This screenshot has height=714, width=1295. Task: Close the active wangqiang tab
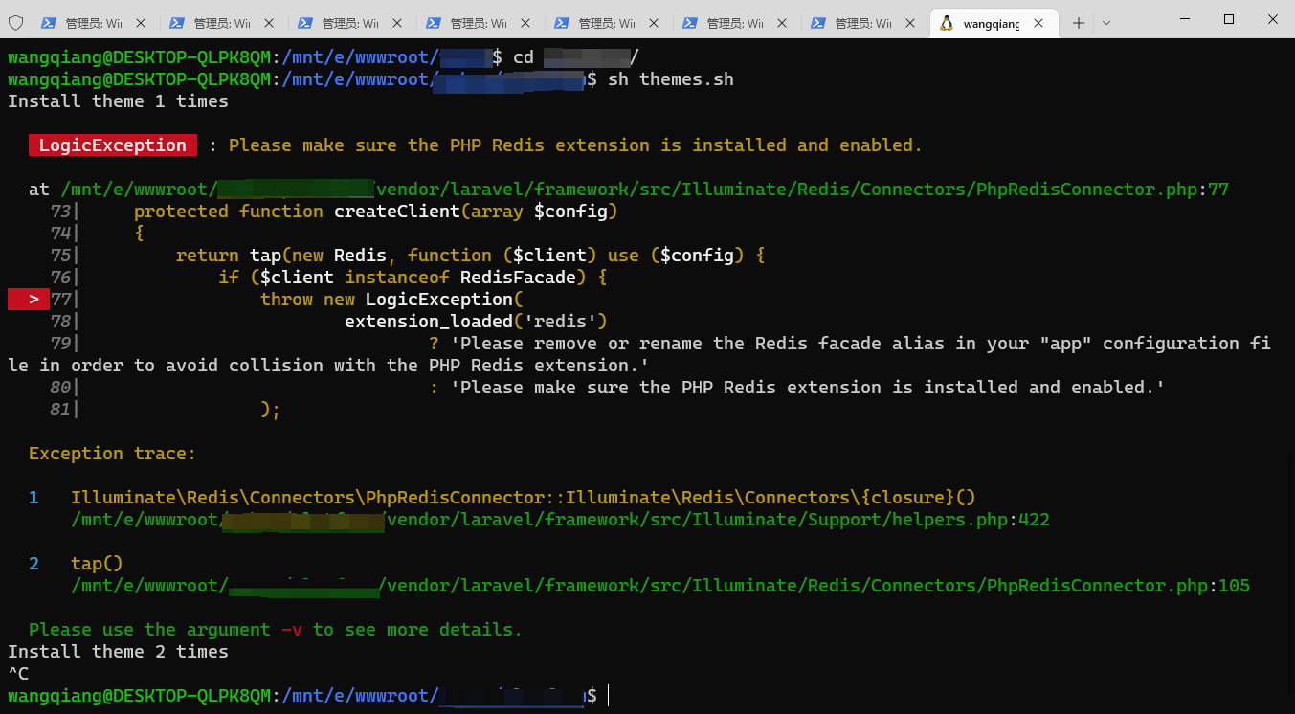1038,23
